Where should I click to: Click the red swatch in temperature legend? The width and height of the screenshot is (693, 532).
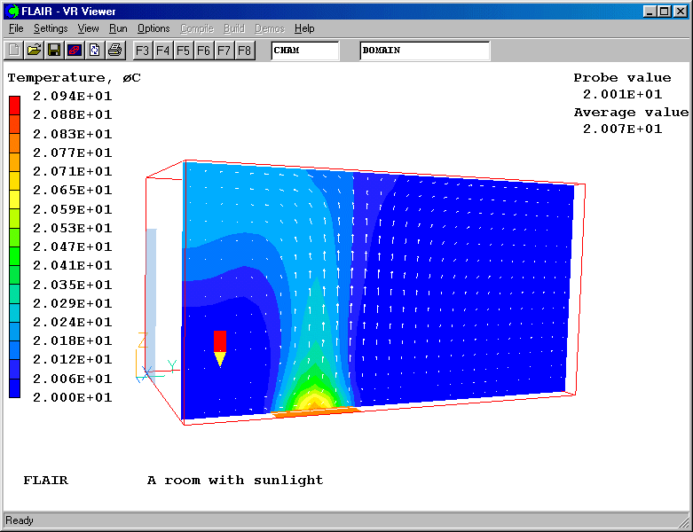(14, 105)
